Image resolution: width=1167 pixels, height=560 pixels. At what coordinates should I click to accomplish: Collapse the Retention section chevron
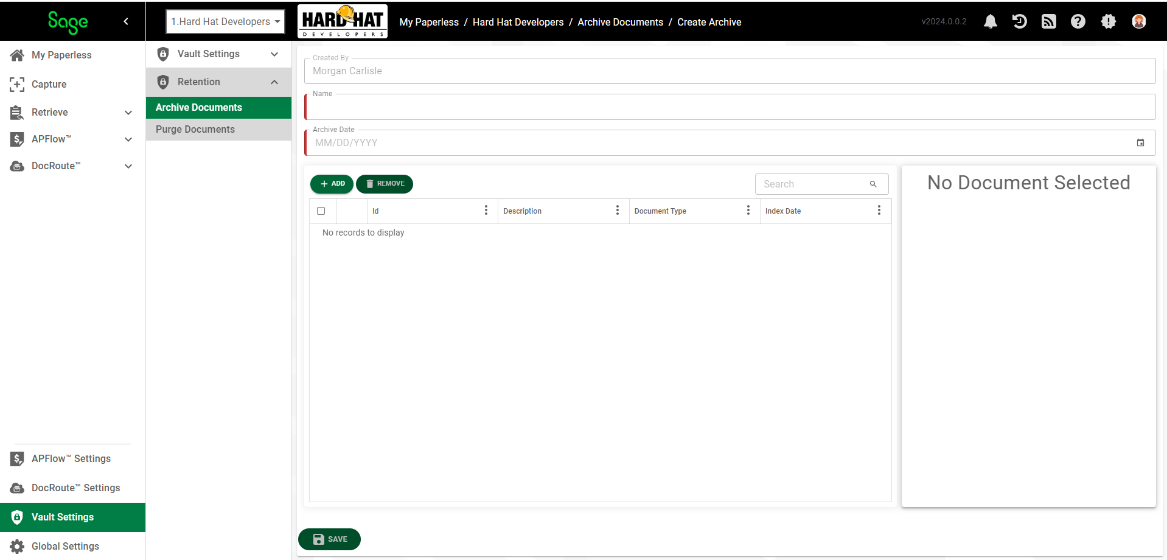coord(274,82)
